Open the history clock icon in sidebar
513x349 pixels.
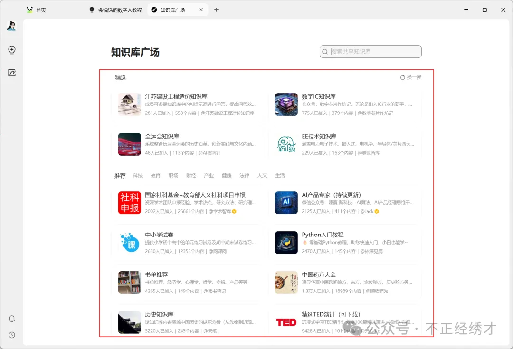click(12, 335)
